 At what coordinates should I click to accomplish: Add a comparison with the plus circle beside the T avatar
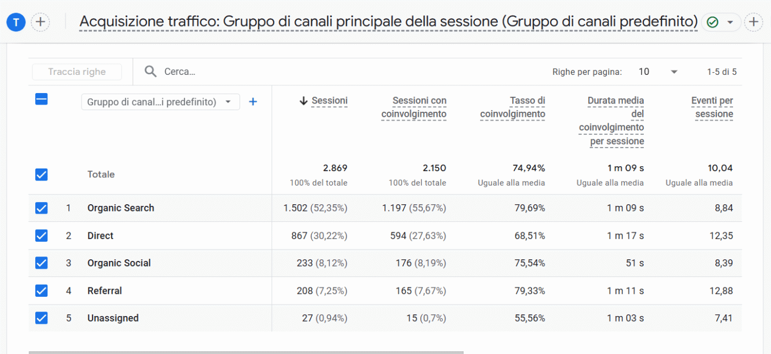(41, 22)
